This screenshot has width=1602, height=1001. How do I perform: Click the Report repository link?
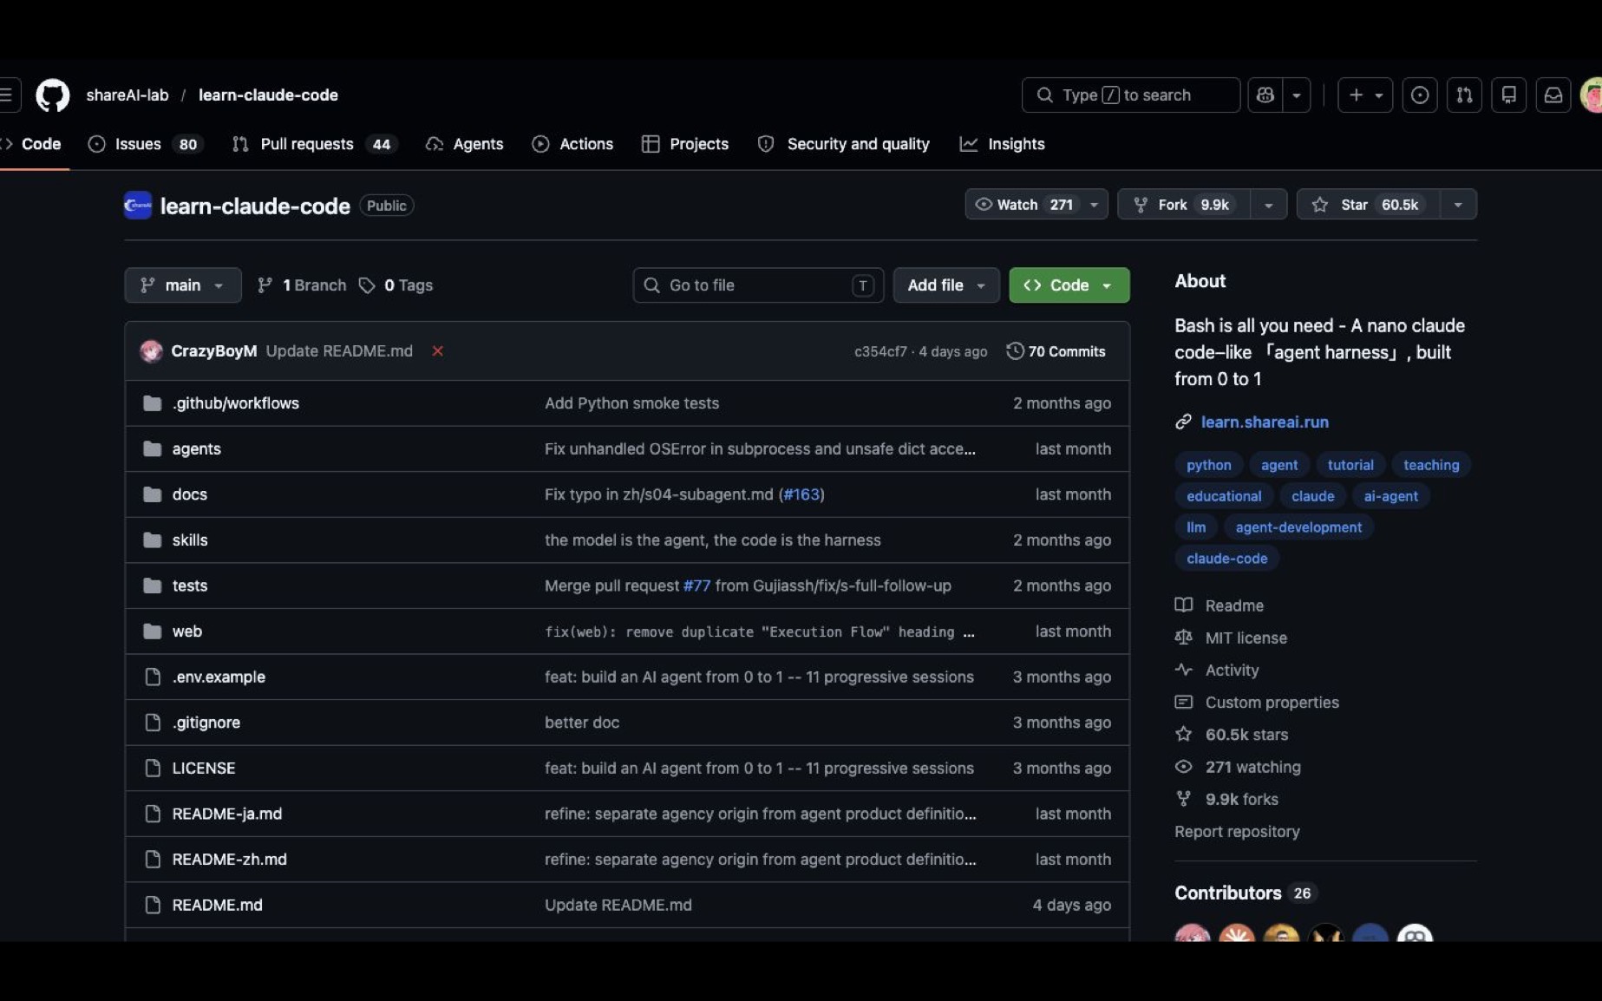coord(1237,832)
